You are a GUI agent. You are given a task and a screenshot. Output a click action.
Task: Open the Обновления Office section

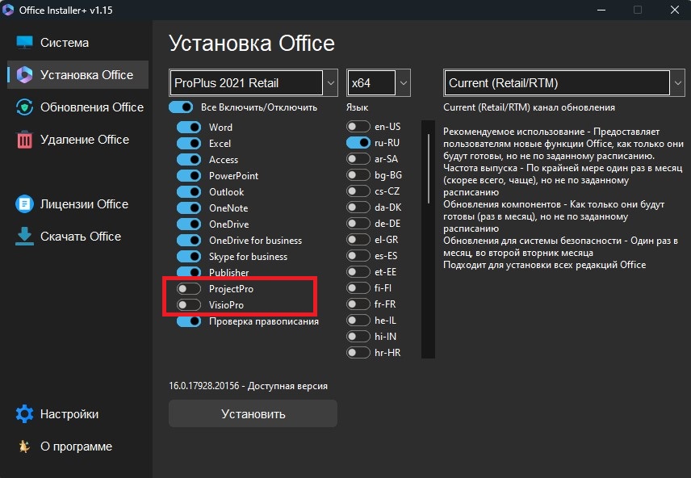tap(77, 107)
